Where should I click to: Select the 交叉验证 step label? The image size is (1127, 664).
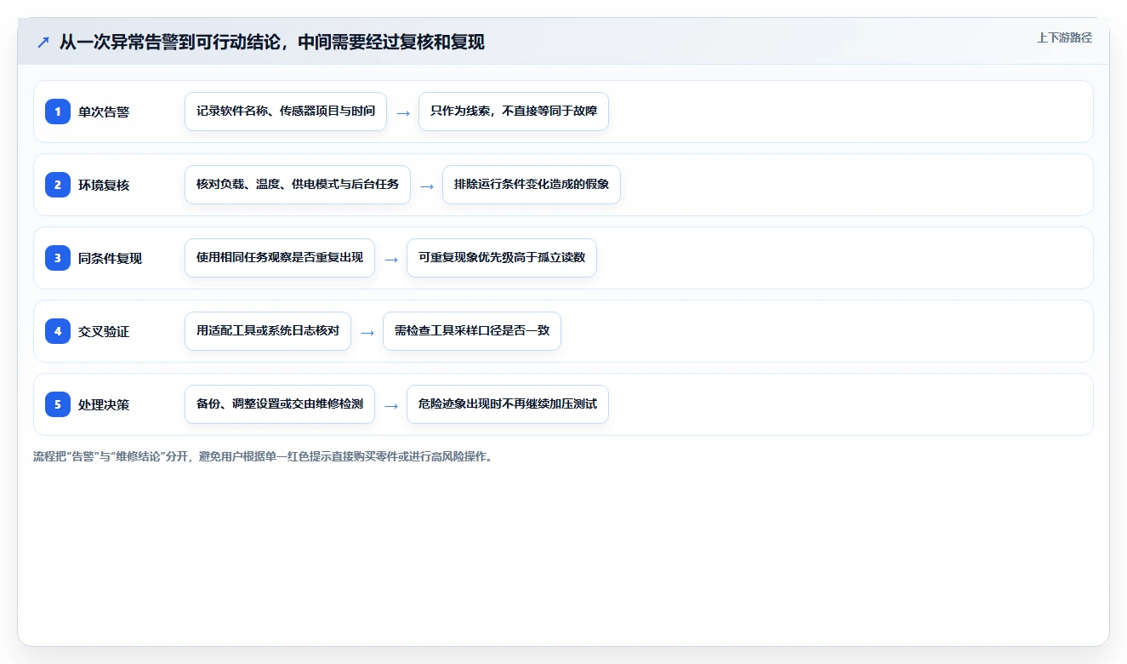point(104,331)
